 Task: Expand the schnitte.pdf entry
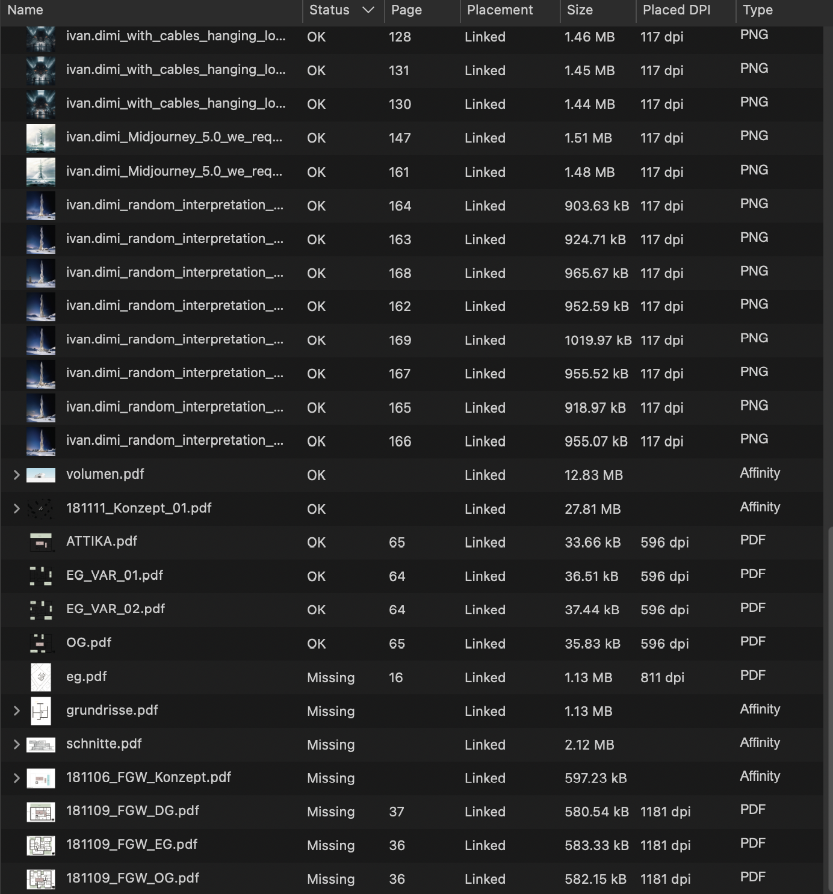[17, 745]
